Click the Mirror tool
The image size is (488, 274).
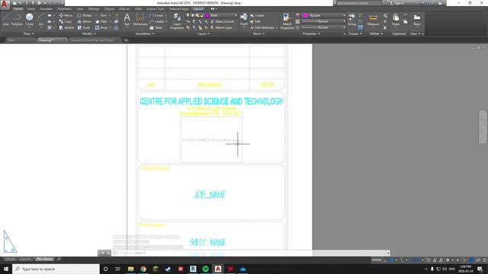click(x=85, y=21)
